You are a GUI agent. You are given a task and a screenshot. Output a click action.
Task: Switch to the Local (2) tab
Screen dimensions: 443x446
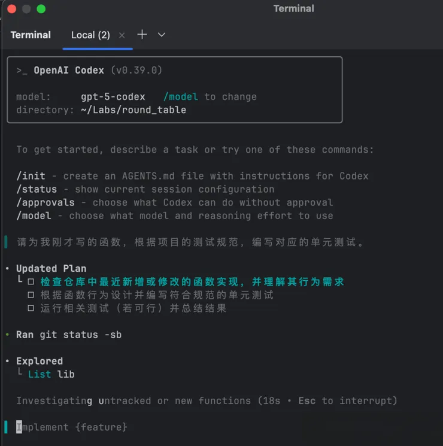pos(90,35)
